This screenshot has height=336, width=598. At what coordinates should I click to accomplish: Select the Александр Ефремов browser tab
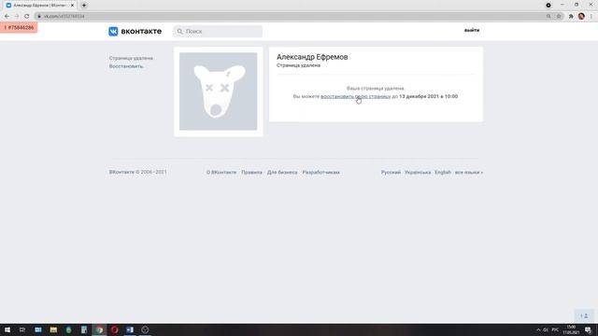(x=39, y=6)
